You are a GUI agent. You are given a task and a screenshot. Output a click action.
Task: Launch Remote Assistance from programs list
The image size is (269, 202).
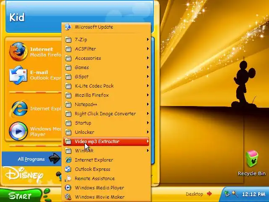coord(106,178)
